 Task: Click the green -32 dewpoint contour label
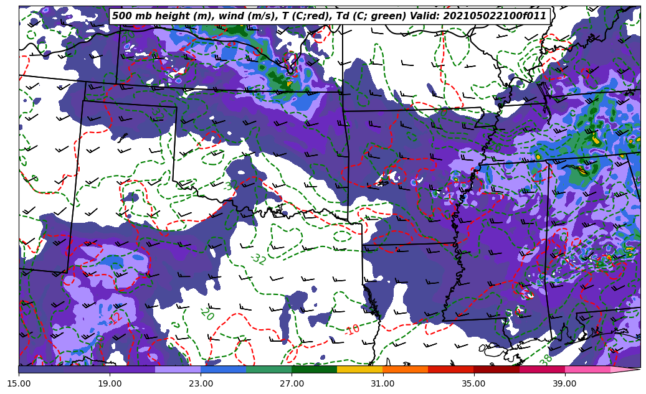258,258
